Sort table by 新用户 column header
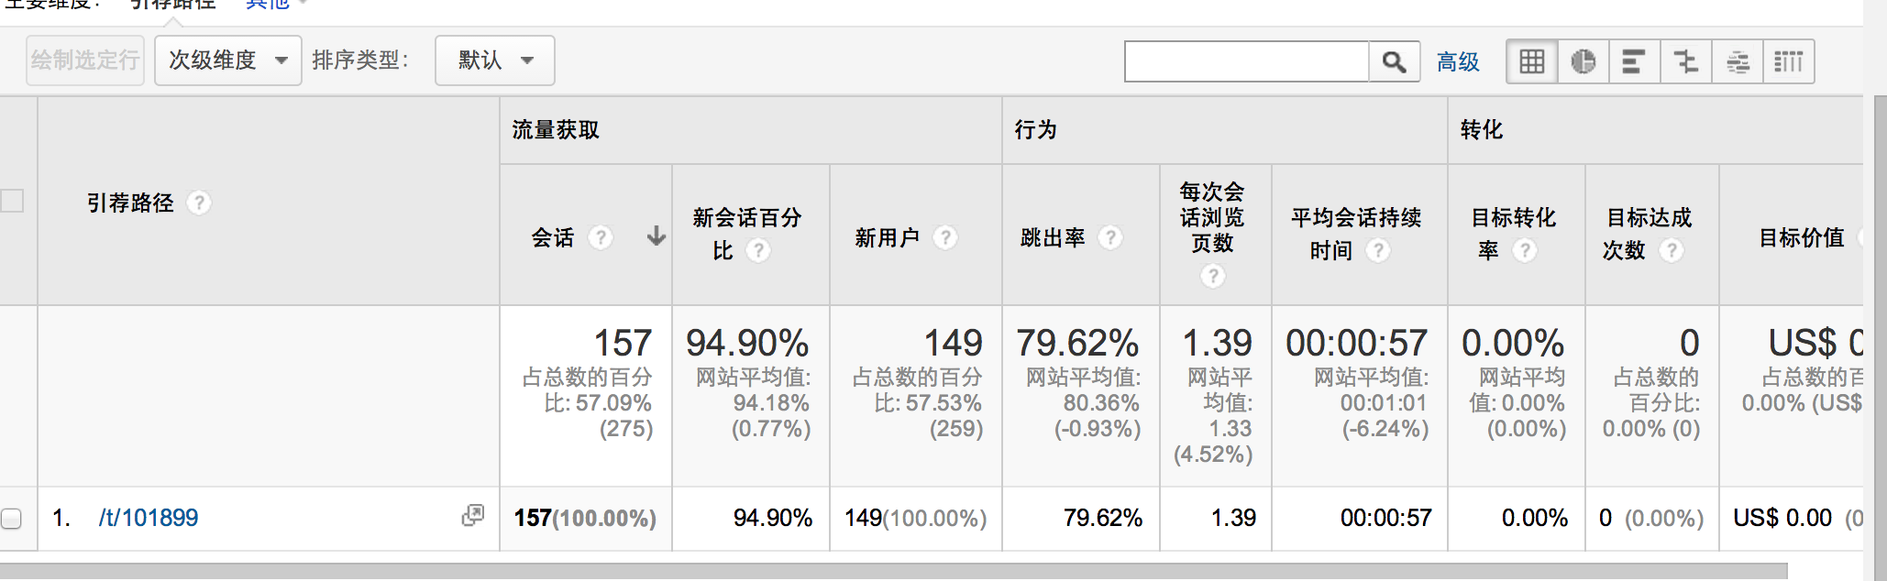 point(887,238)
